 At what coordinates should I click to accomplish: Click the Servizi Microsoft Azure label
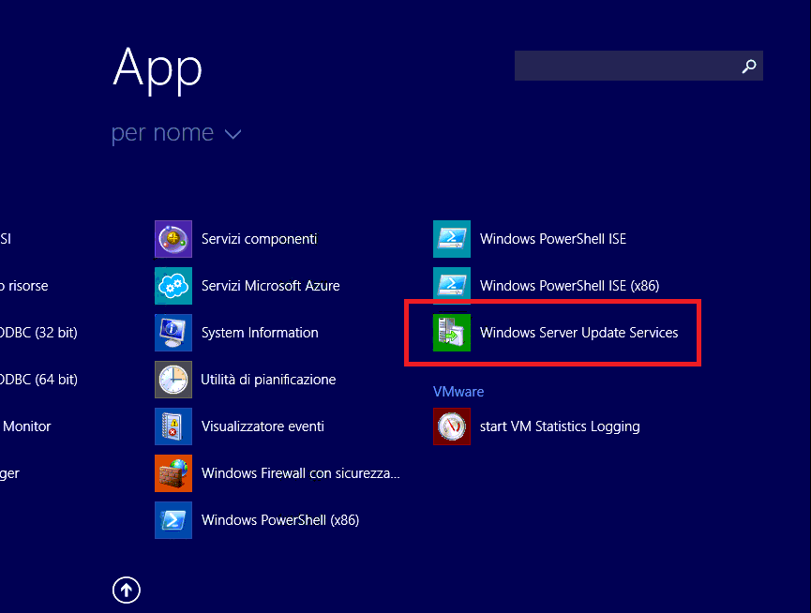[271, 286]
